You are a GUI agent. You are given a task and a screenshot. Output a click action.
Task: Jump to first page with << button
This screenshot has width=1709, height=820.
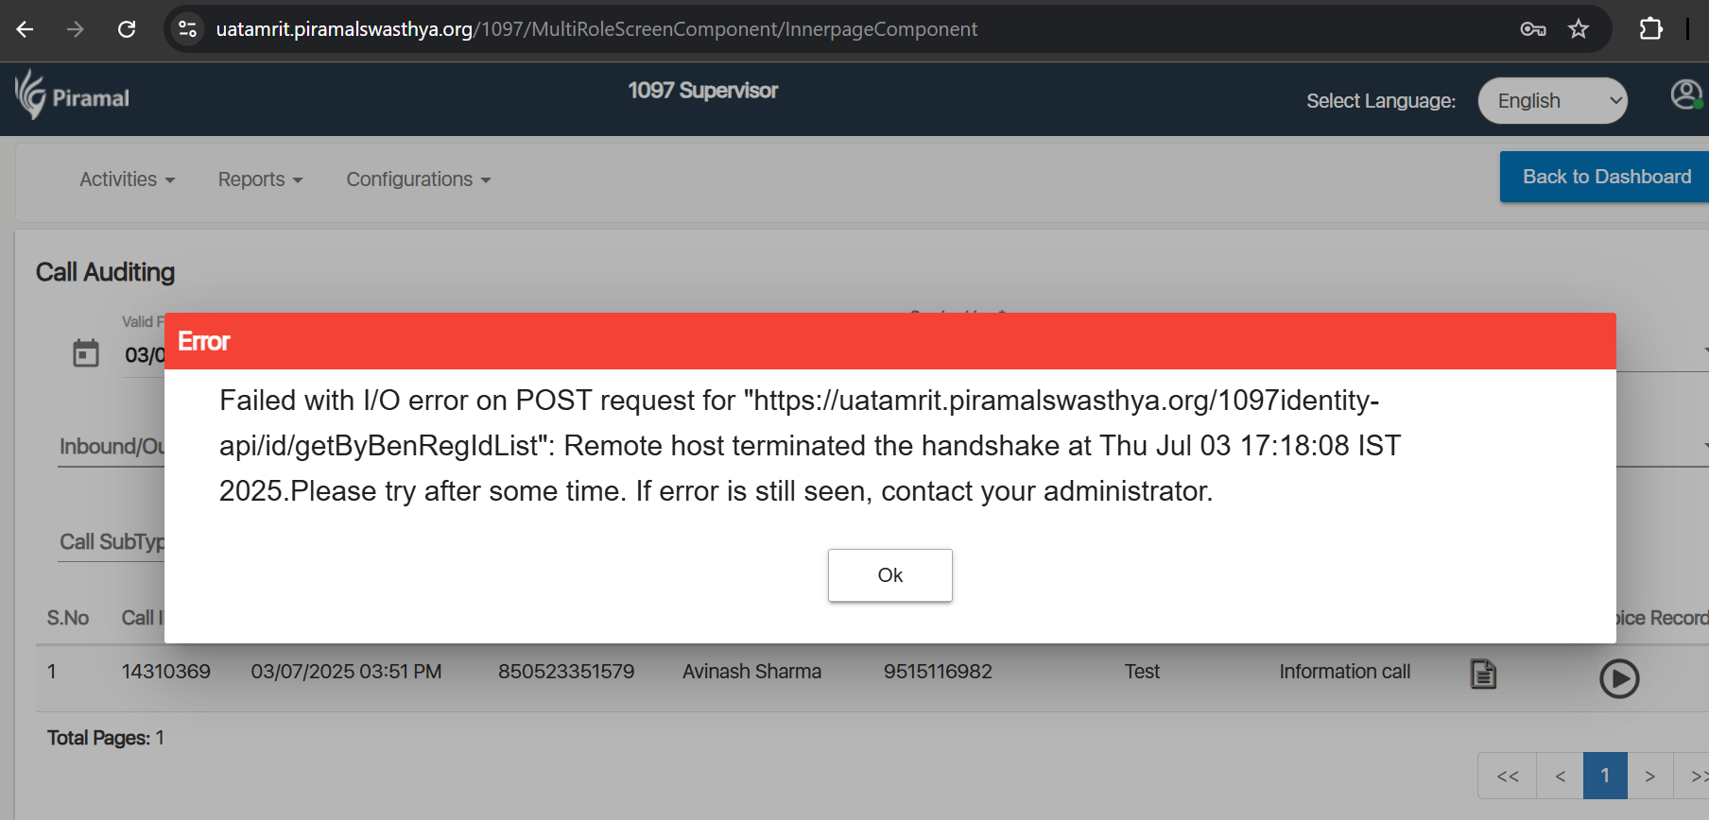[x=1508, y=776]
